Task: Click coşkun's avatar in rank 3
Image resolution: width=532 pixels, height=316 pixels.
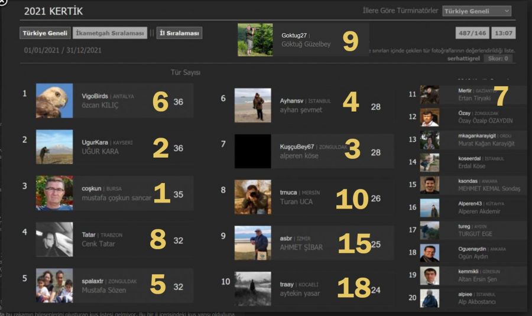Action: coord(54,193)
